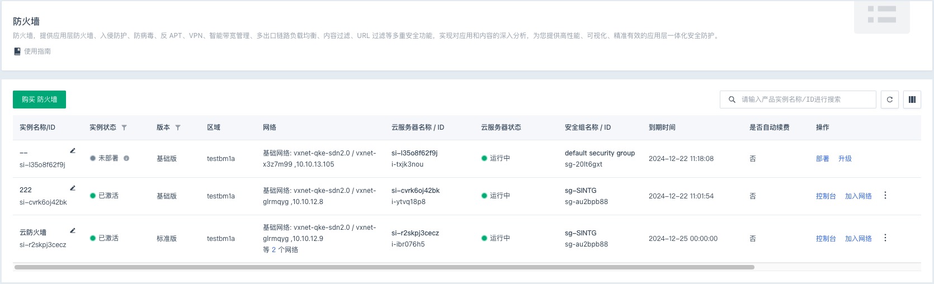Open more actions menu for 云防火墙
Viewport: 934px width, 284px height.
(x=885, y=238)
